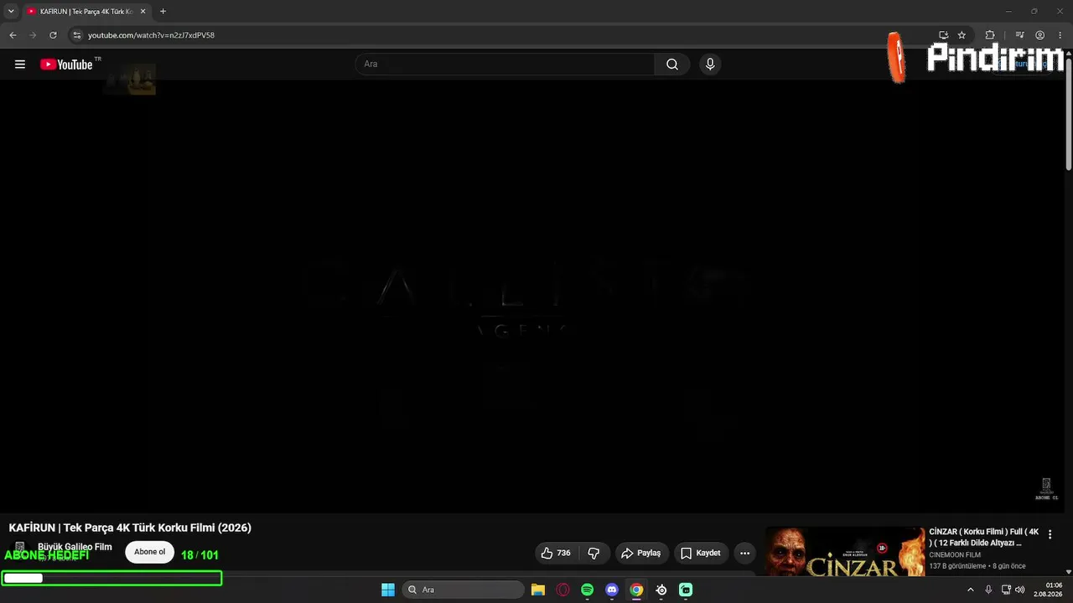Click the video player area
This screenshot has width=1073, height=603.
coord(532,296)
